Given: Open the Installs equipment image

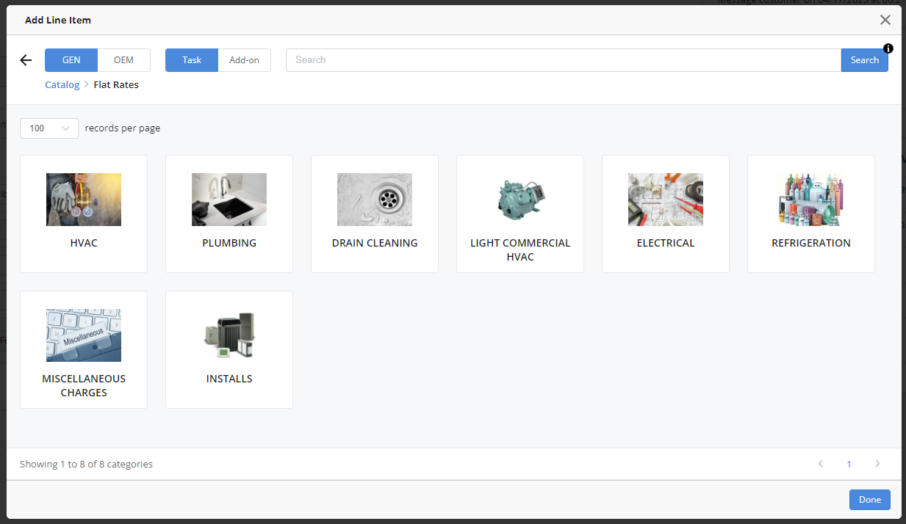Looking at the screenshot, I should [229, 335].
